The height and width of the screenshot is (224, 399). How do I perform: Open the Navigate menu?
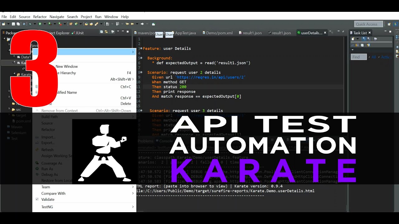(57, 17)
